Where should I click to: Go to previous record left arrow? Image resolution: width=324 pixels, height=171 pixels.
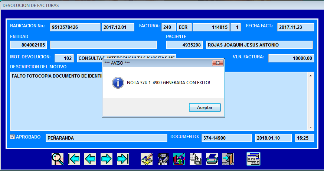[90, 159]
